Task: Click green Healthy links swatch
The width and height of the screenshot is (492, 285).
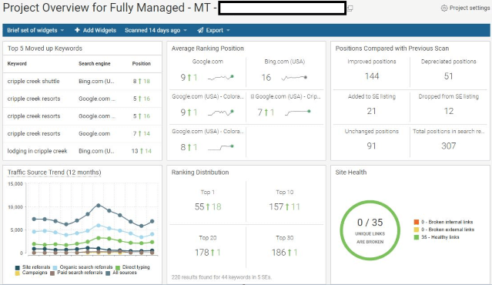Action: click(417, 237)
